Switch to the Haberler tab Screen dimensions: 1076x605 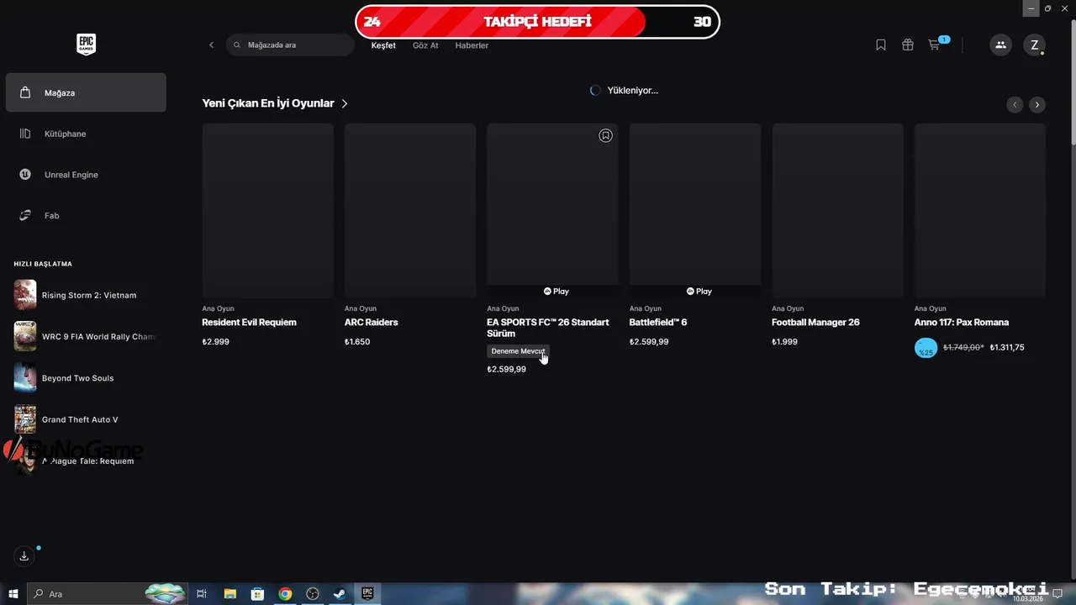click(x=472, y=45)
